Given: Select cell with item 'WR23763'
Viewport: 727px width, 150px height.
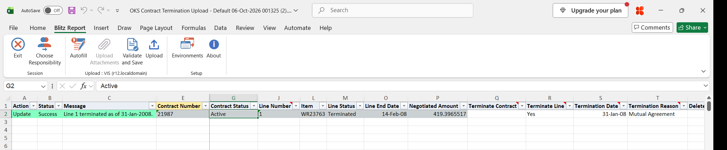Looking at the screenshot, I should click(313, 114).
